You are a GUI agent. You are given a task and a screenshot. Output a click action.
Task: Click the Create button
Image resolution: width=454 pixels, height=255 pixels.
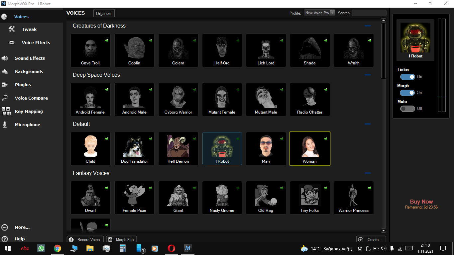[371, 239]
